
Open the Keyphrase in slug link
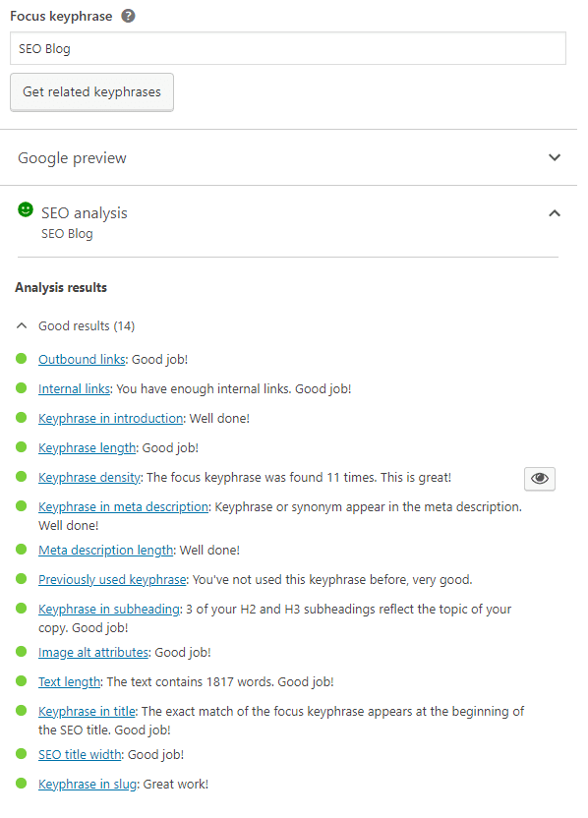point(88,785)
